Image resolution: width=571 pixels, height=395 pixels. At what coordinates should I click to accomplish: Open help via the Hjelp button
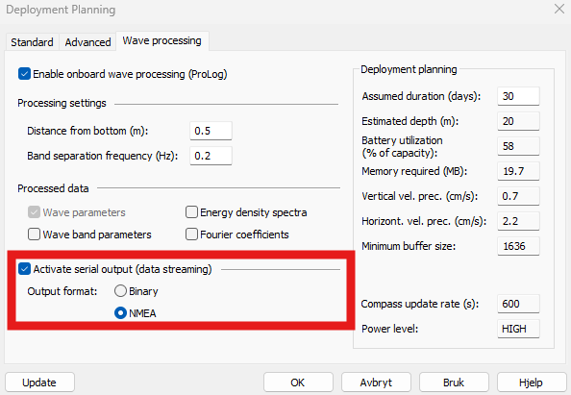point(532,383)
